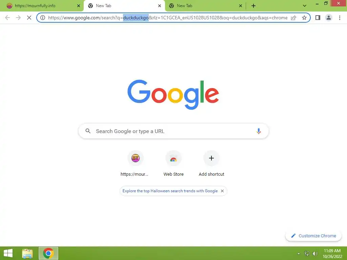This screenshot has height=260, width=347.
Task: Click the Chrome taskbar icon
Action: click(48, 253)
